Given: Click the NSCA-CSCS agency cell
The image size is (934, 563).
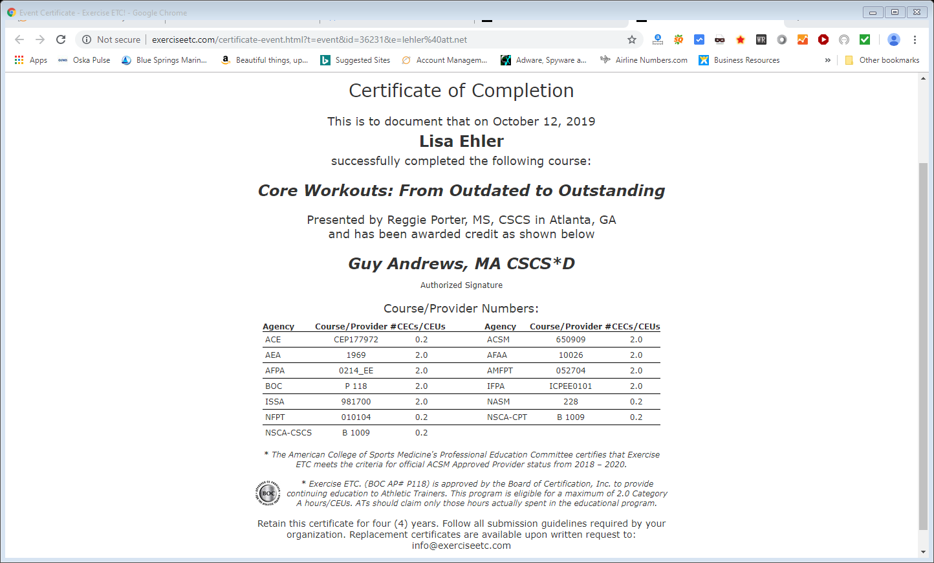Looking at the screenshot, I should tap(288, 433).
